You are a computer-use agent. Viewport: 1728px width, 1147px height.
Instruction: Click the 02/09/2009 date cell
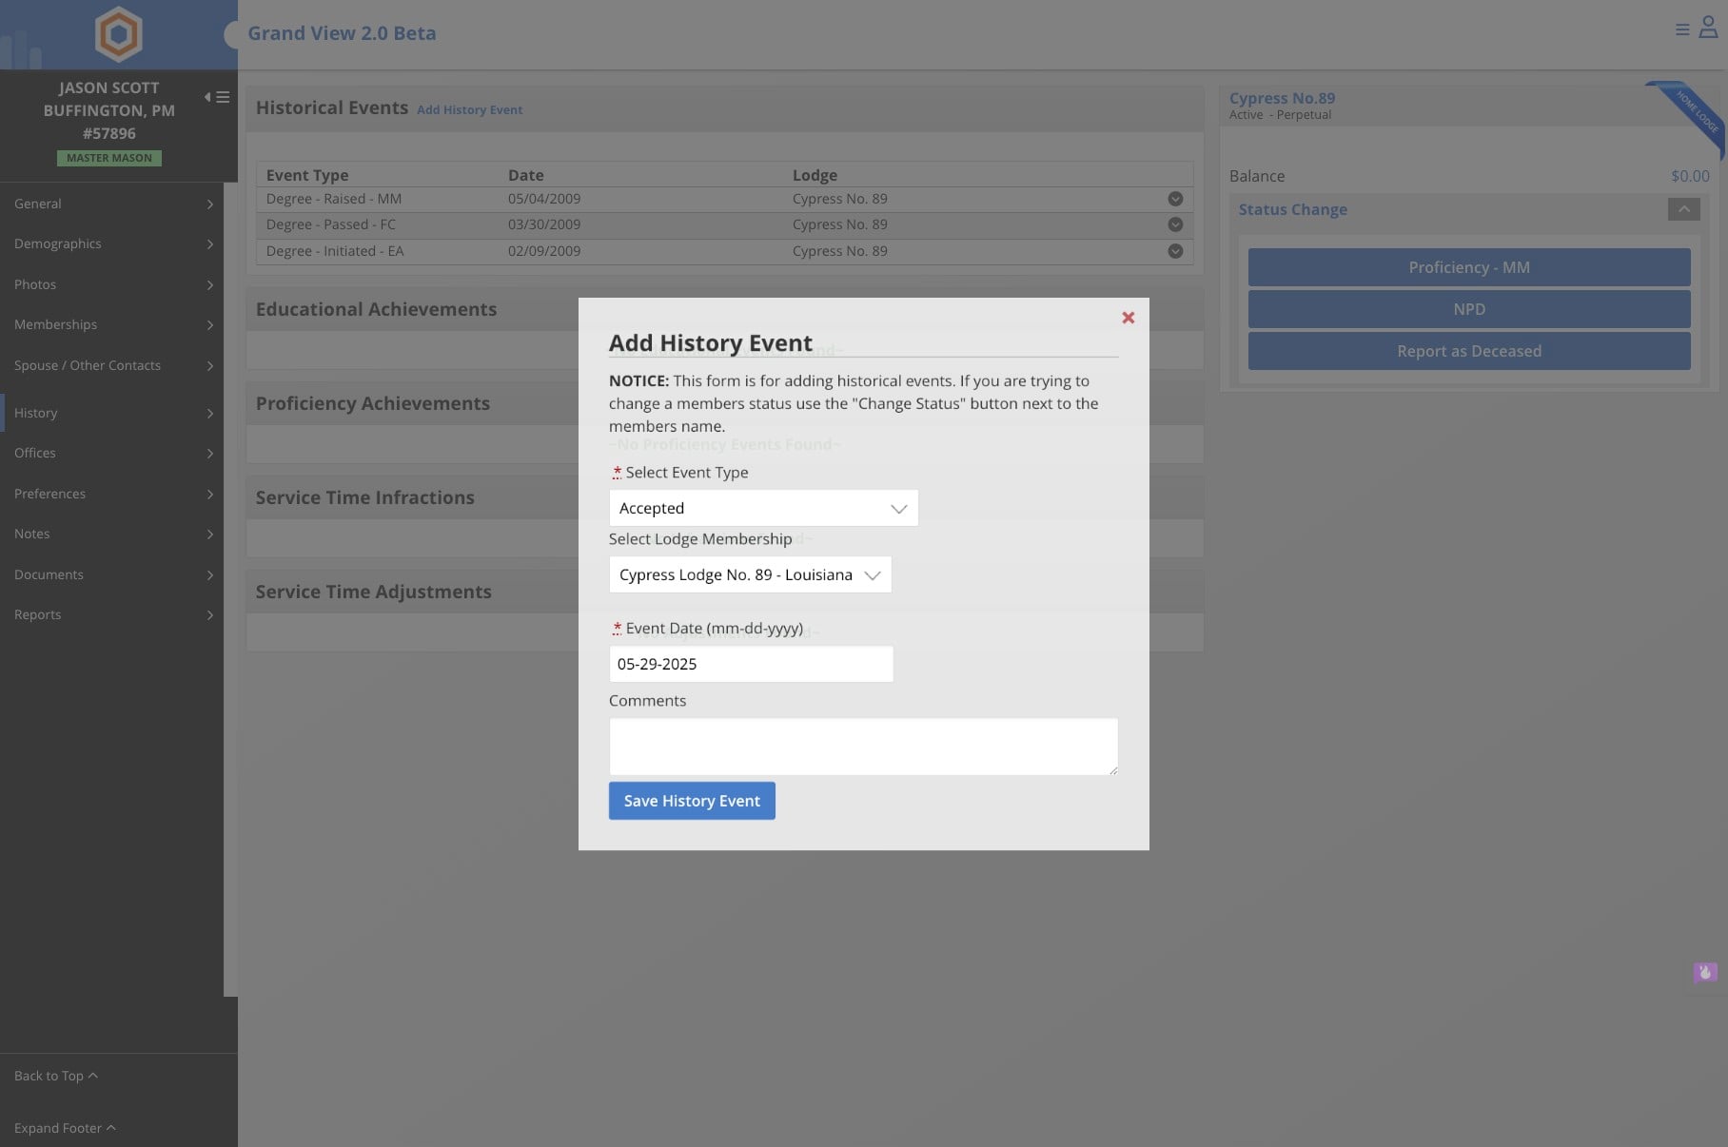pos(544,251)
